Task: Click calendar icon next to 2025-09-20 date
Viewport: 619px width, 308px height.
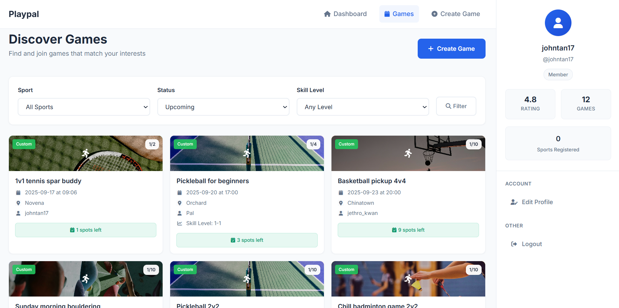Action: [x=180, y=193]
